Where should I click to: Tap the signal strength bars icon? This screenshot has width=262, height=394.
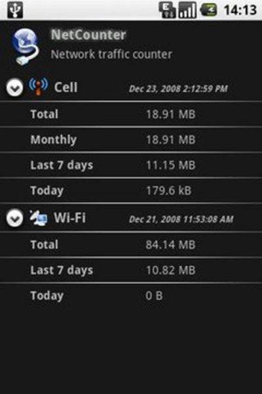click(x=187, y=10)
